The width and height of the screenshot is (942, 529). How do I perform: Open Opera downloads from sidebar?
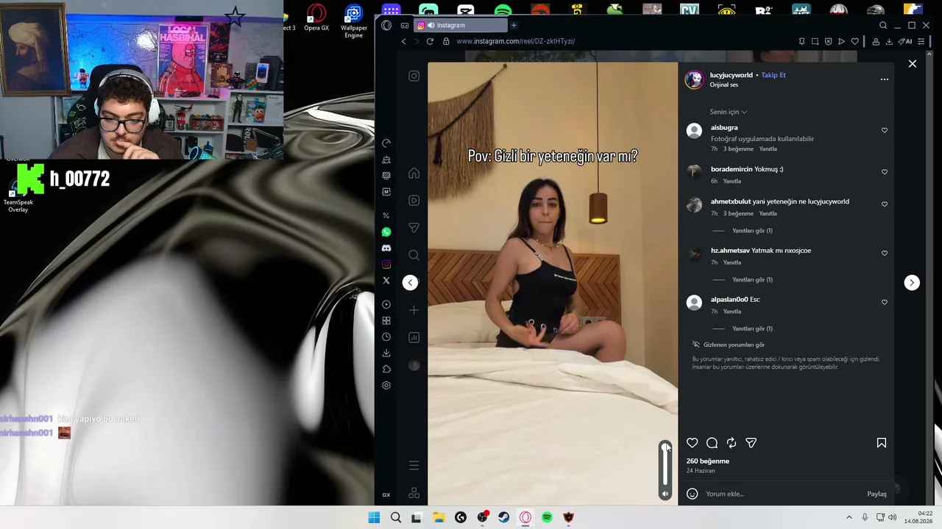(x=386, y=353)
